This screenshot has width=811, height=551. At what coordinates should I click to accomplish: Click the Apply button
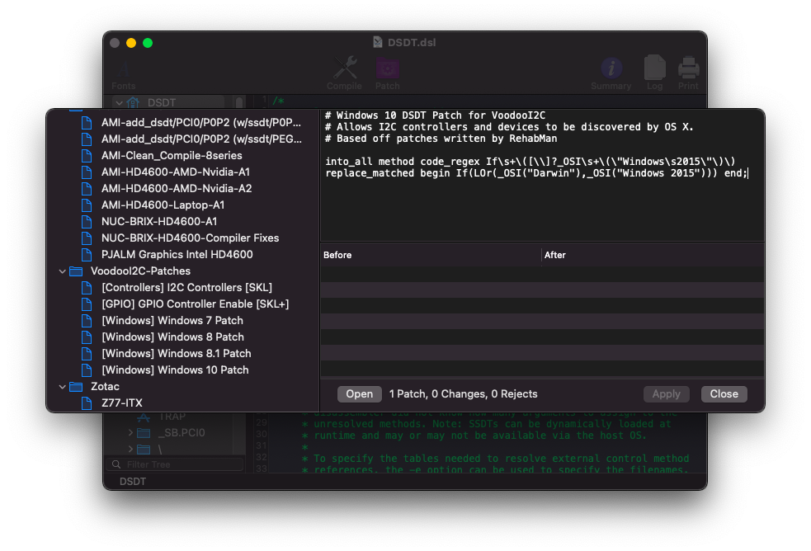[666, 393]
